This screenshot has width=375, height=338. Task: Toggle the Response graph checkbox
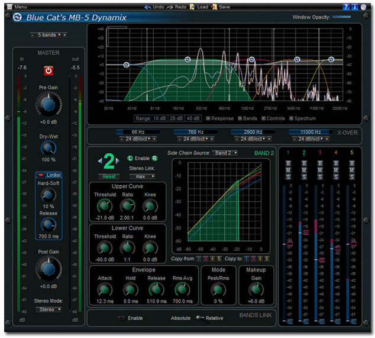click(x=208, y=118)
